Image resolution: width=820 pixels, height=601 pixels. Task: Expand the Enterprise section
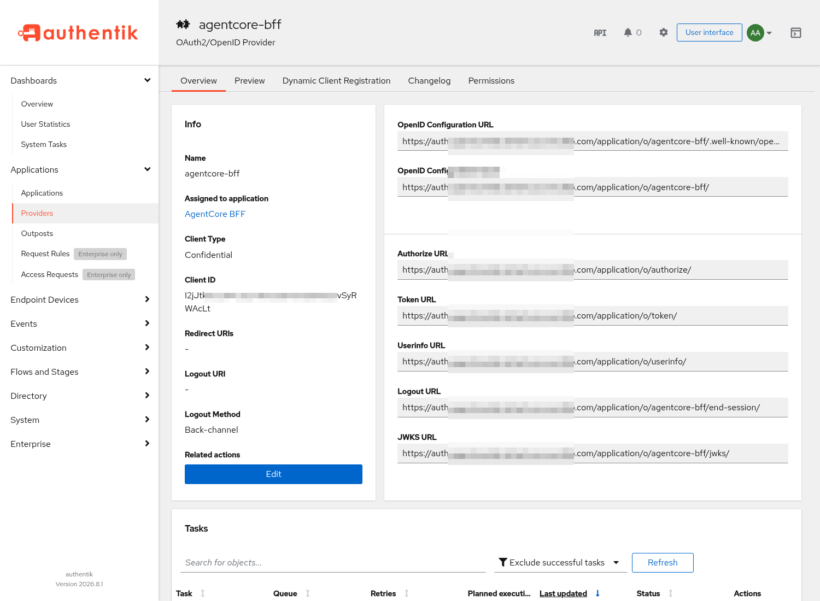click(x=80, y=444)
